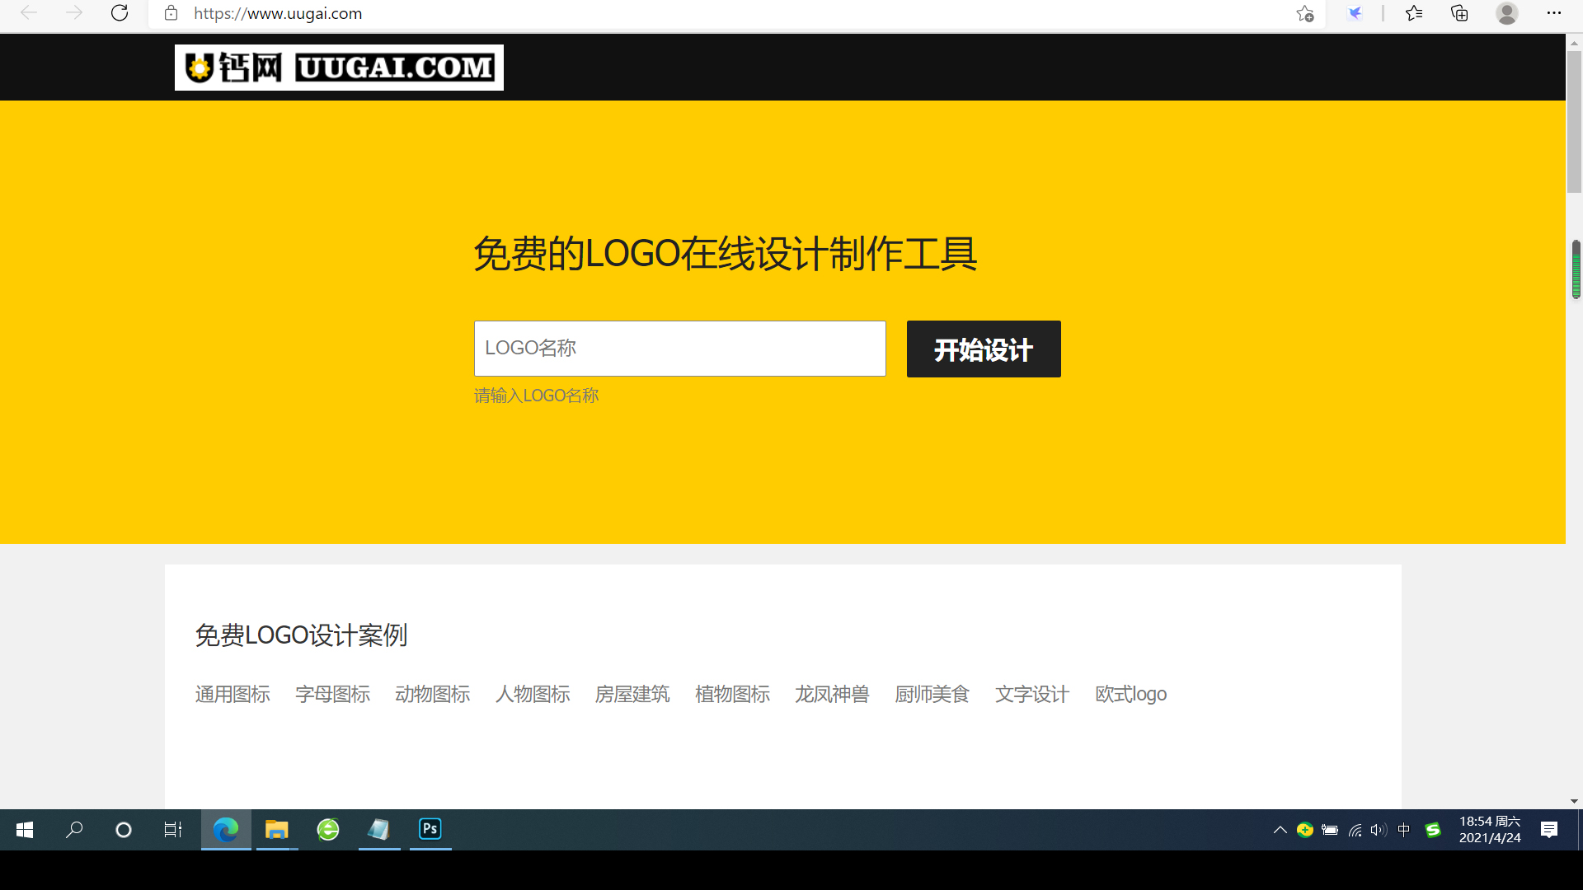Open Photoshop from the taskbar
The width and height of the screenshot is (1583, 890).
click(x=430, y=829)
